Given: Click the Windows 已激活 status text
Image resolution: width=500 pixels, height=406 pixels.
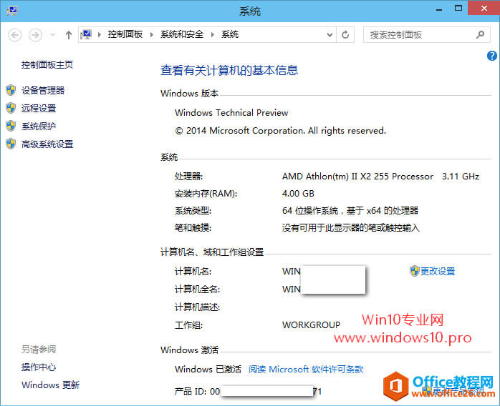Looking at the screenshot, I should (x=208, y=369).
